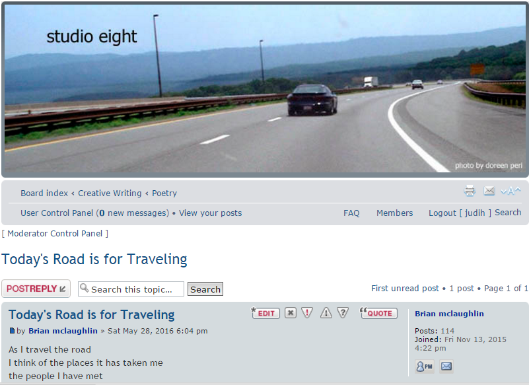Open the FAQ menu item
The height and width of the screenshot is (385, 529).
pos(351,213)
